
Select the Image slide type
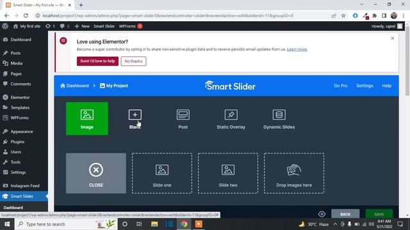[87, 119]
